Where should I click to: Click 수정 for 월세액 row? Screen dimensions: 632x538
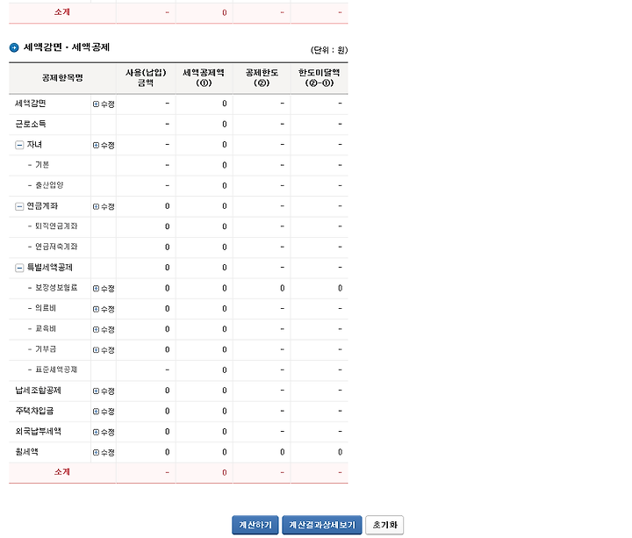tap(104, 453)
